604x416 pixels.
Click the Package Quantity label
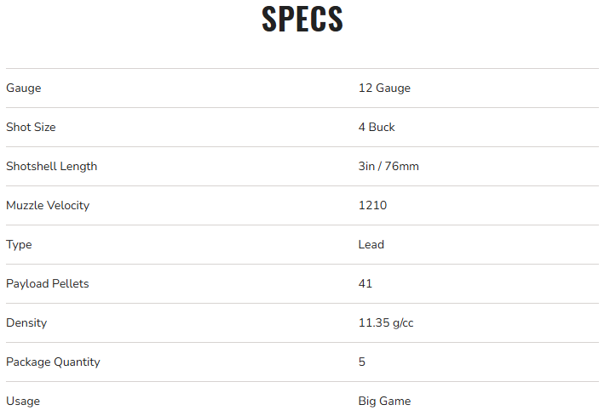(x=53, y=362)
